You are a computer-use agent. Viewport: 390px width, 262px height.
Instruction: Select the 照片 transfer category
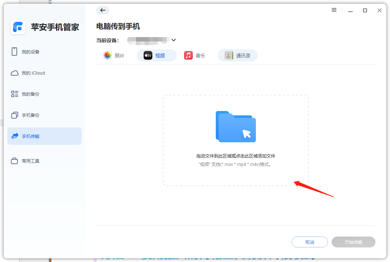click(114, 55)
